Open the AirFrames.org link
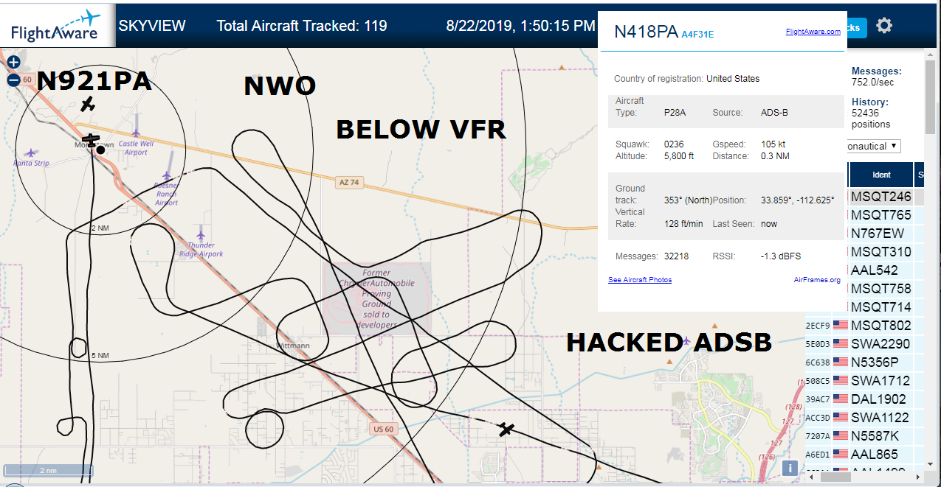 point(817,280)
